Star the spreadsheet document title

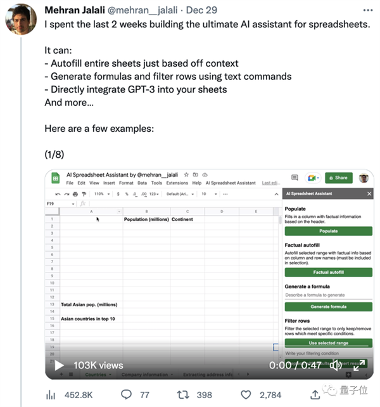click(x=186, y=175)
